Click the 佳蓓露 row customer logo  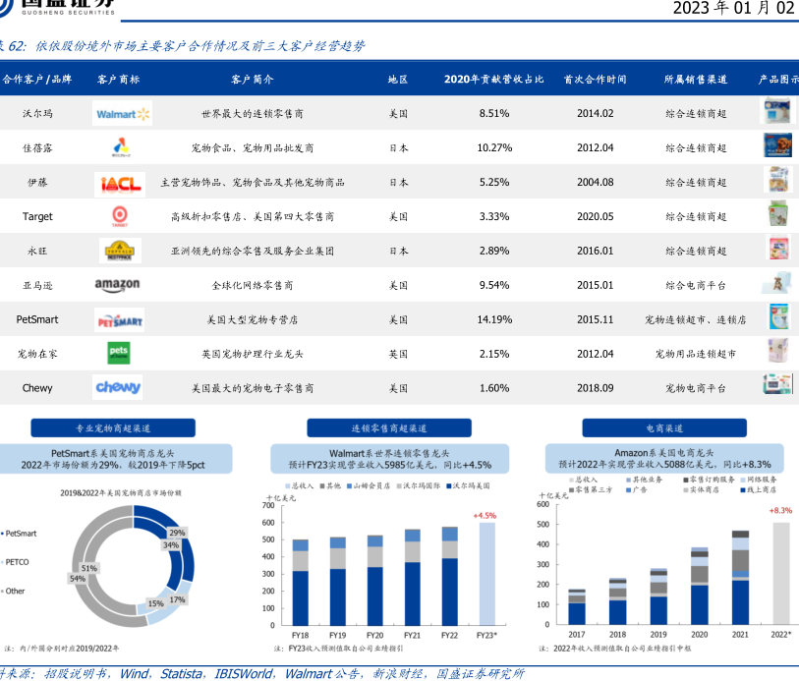pos(120,148)
